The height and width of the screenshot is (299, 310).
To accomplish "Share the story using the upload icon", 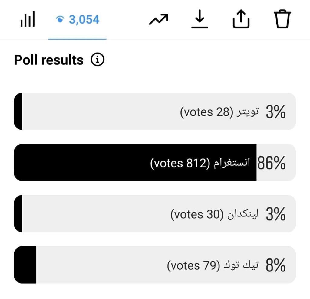I will point(241,19).
